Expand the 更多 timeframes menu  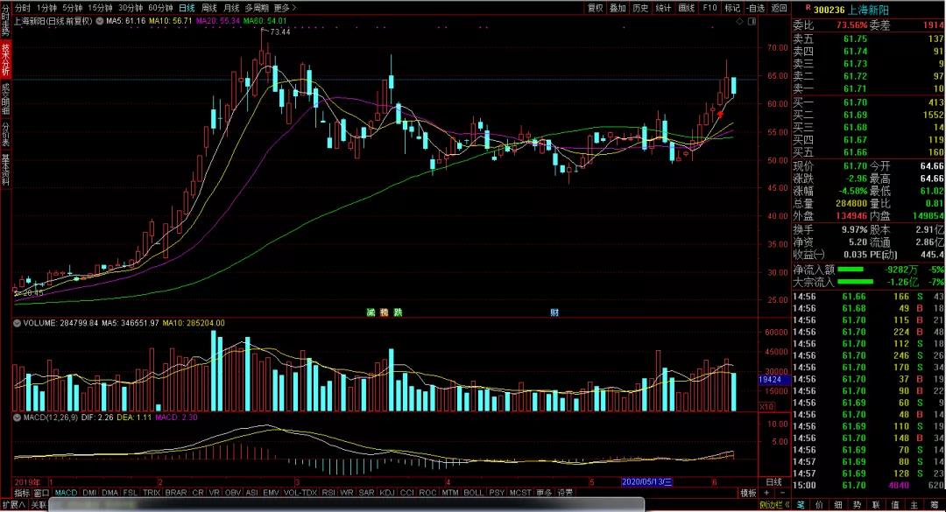pos(285,8)
